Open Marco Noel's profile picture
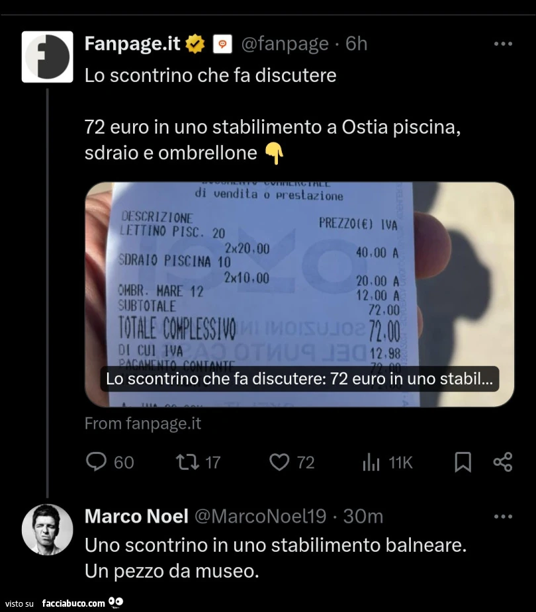536x612 pixels. (47, 530)
